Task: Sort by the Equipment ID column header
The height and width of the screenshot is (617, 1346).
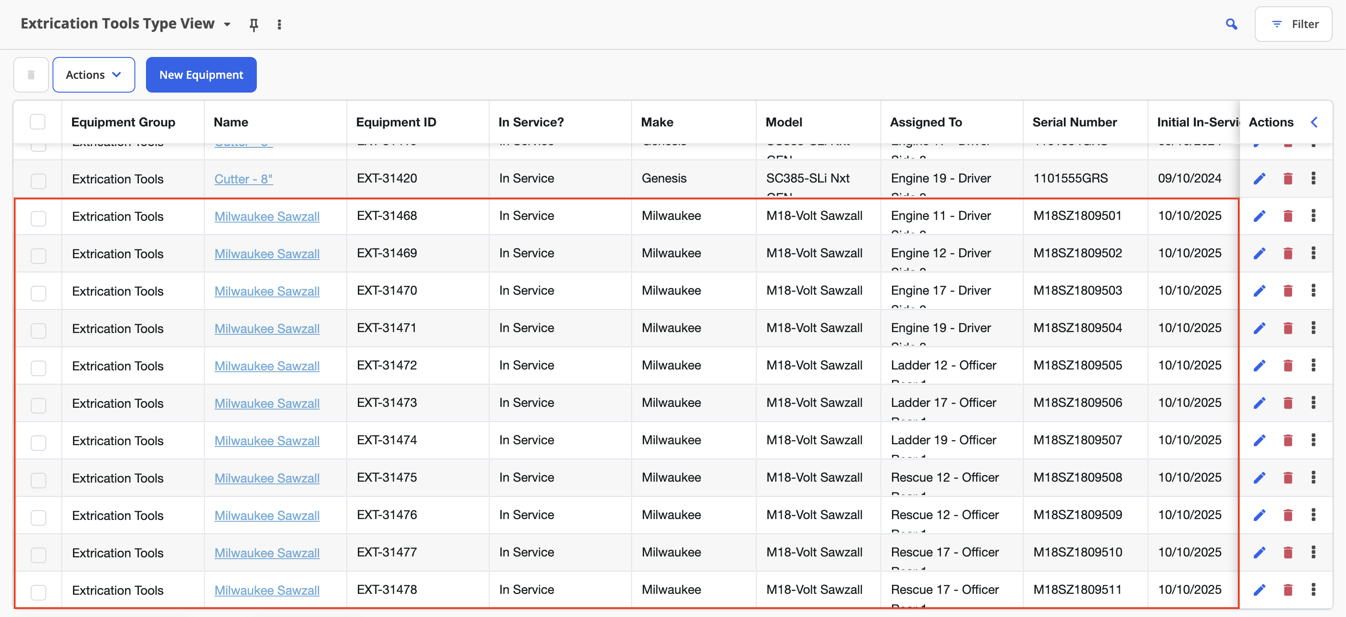Action: pos(396,122)
